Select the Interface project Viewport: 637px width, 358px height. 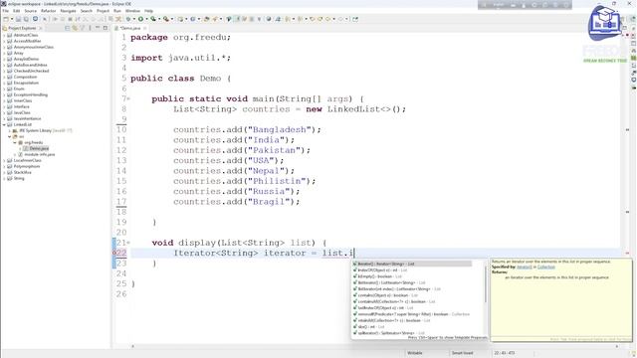[x=22, y=106]
